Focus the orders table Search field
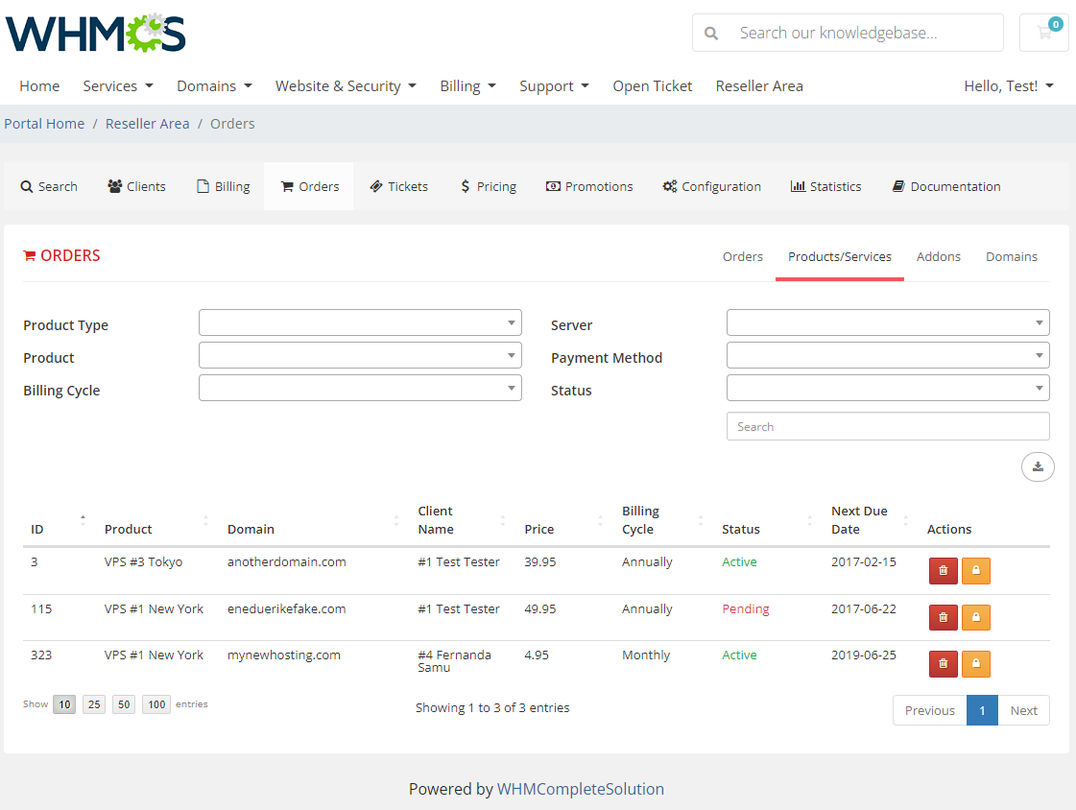This screenshot has width=1076, height=810. (888, 427)
